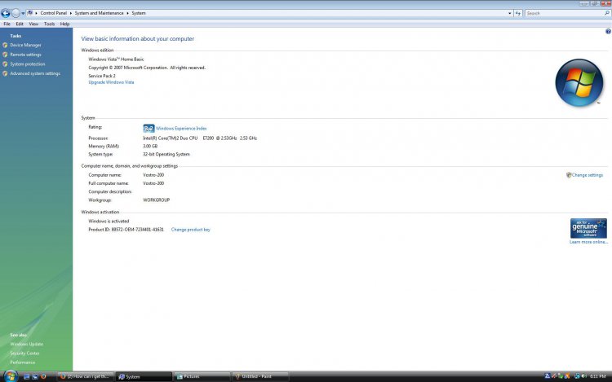
Task: Click the Windows Vista Home Basic edition text
Action: [x=116, y=59]
